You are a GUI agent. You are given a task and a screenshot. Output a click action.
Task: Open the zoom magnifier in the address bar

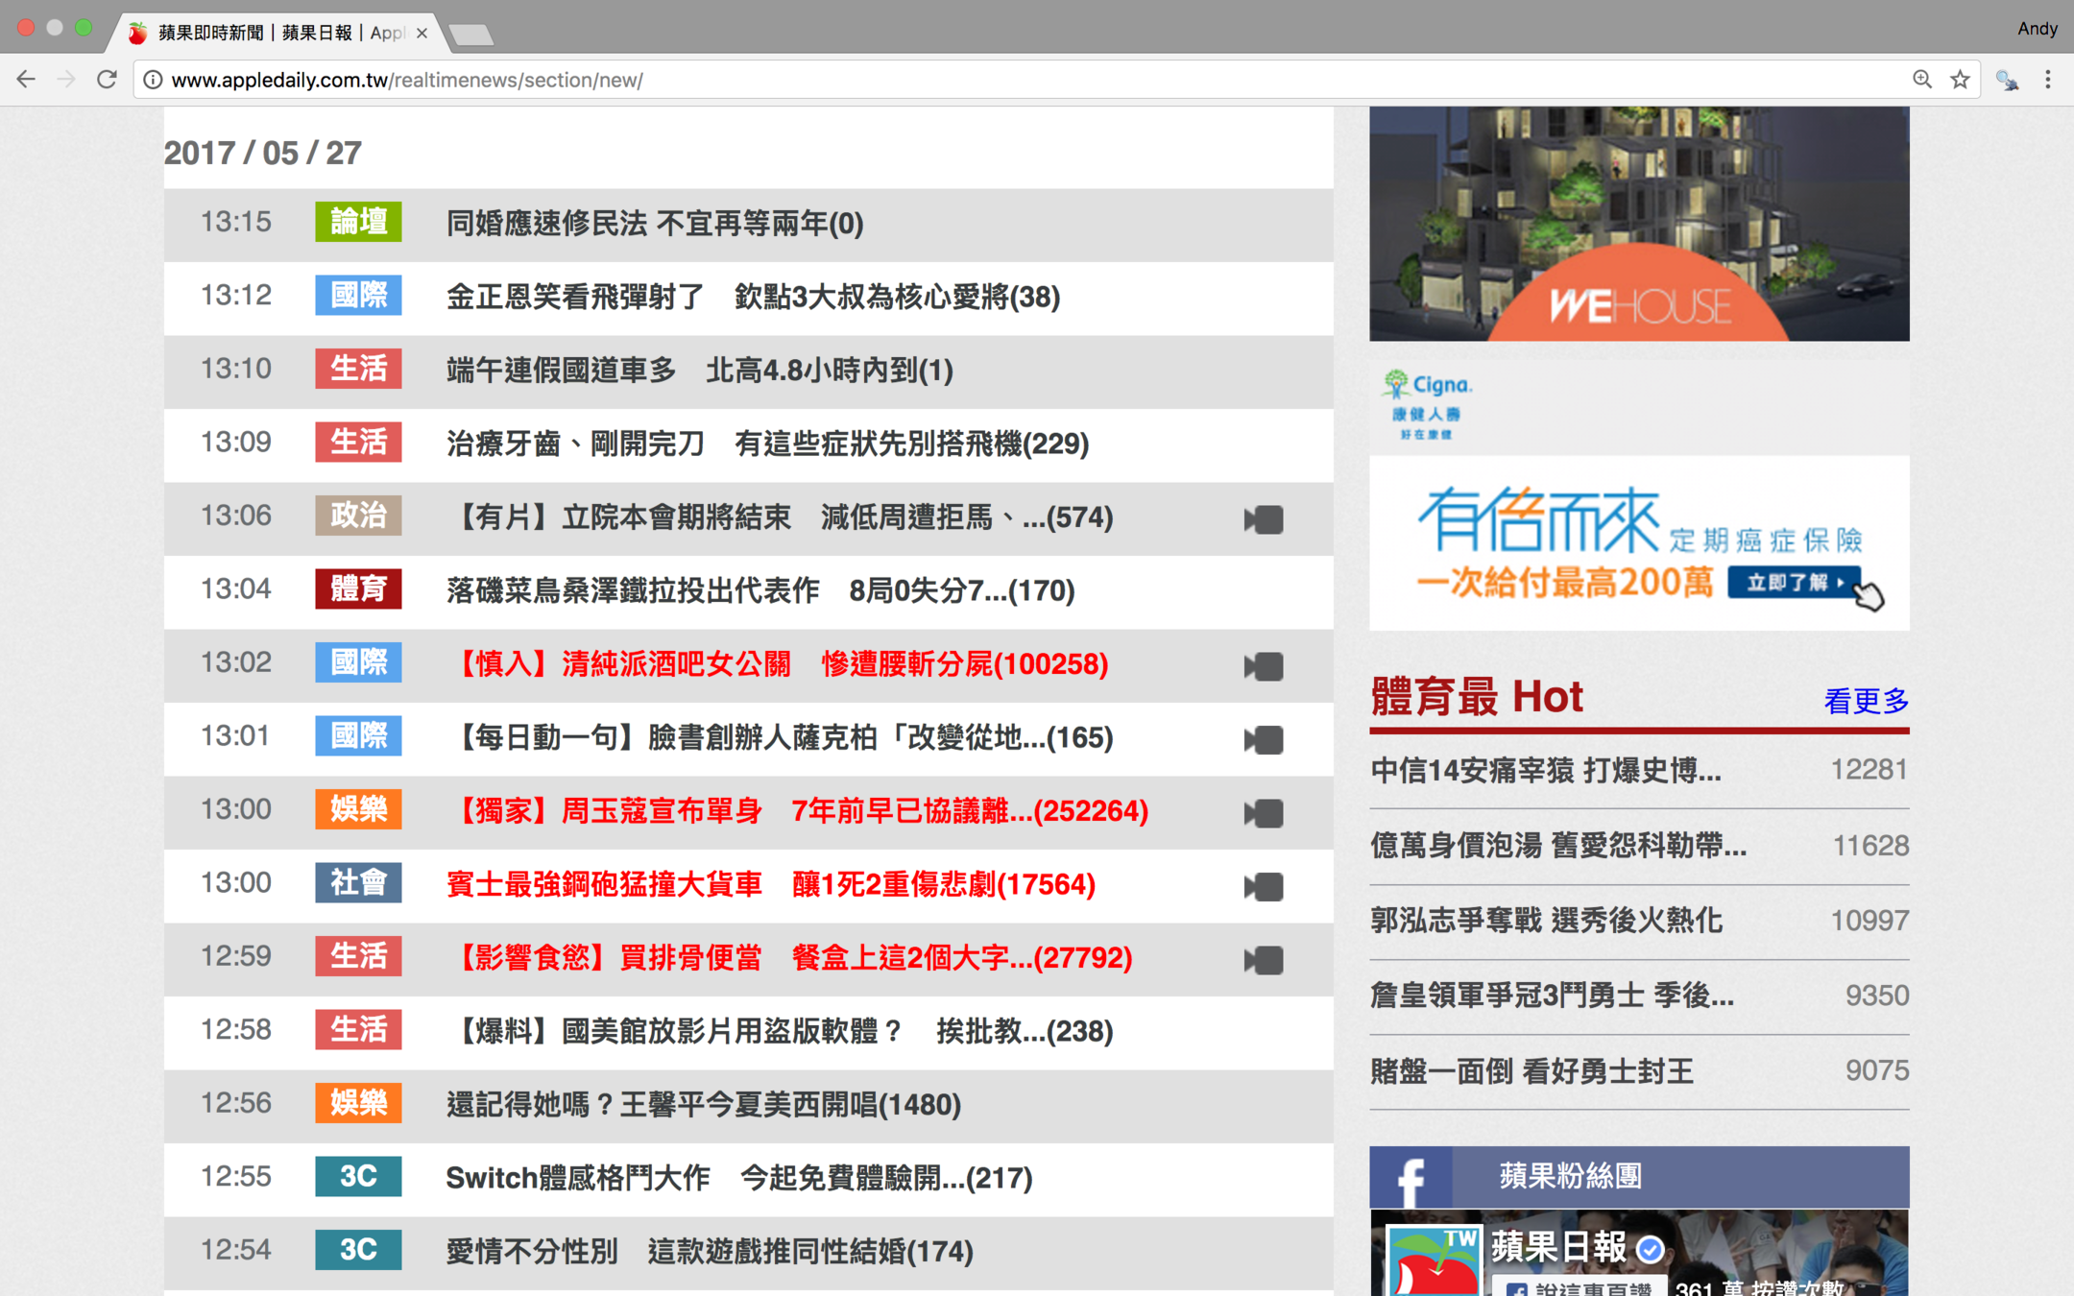pos(1921,80)
